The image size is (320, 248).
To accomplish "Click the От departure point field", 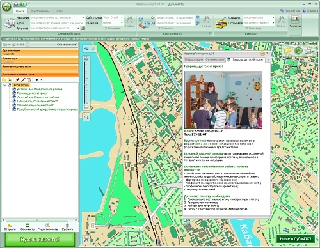I will (x=175, y=17).
